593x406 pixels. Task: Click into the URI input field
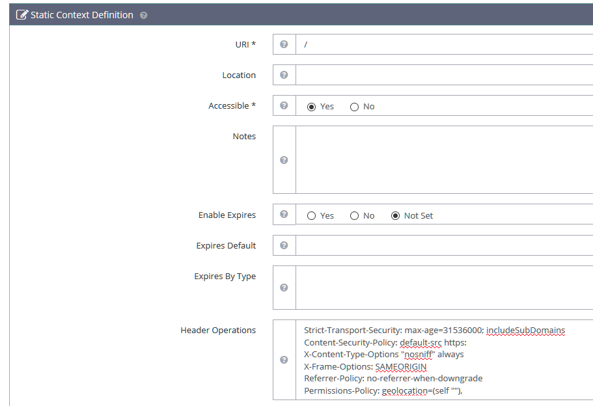pyautogui.click(x=445, y=44)
